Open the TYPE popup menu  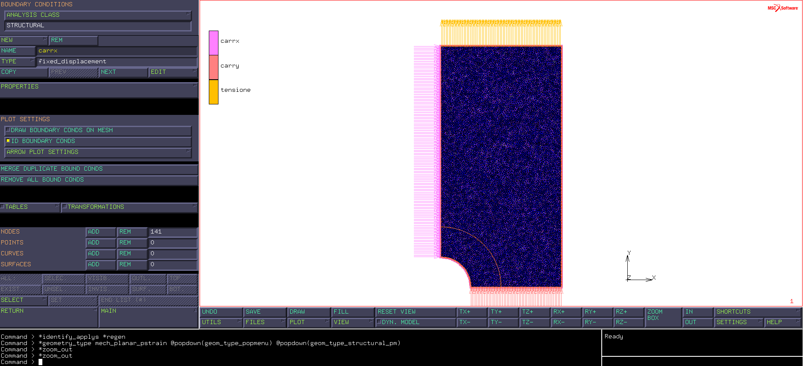tap(18, 62)
